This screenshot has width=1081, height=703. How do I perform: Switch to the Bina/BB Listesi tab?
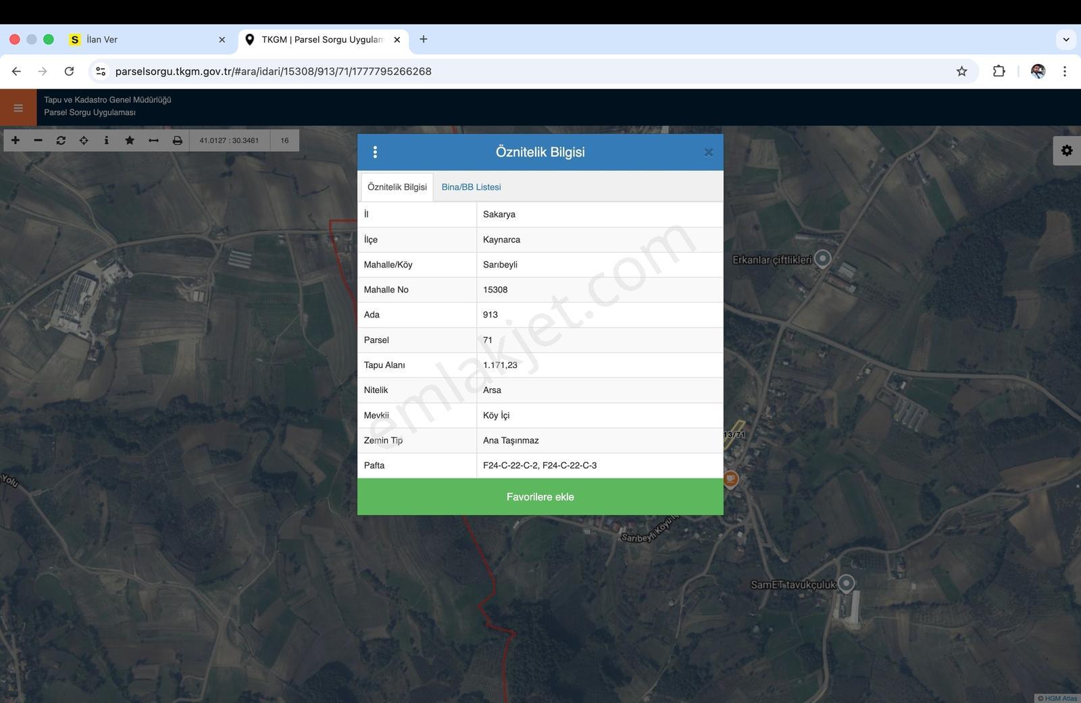point(471,187)
